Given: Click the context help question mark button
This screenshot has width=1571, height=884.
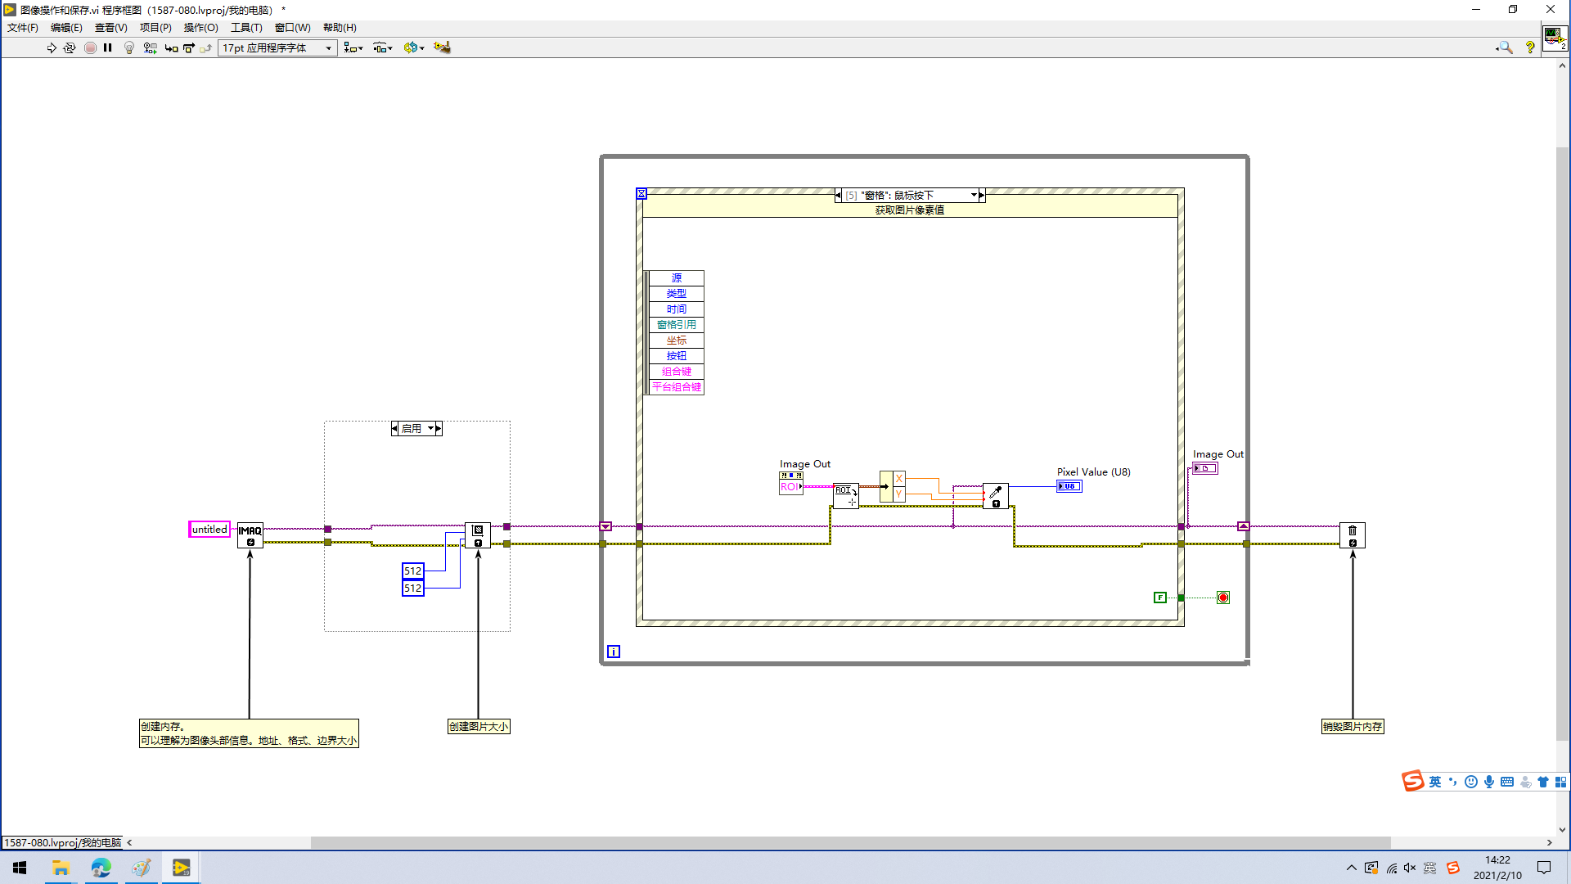Looking at the screenshot, I should click(1531, 47).
